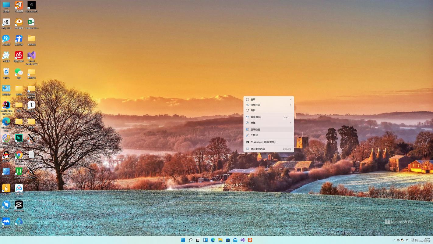Open Visual Studio from the taskbar

pos(243,240)
